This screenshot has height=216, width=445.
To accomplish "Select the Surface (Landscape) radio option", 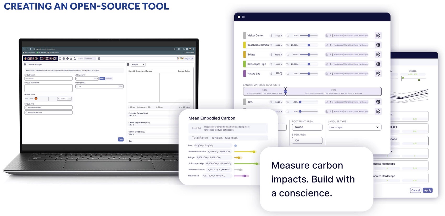I will pos(26,107).
